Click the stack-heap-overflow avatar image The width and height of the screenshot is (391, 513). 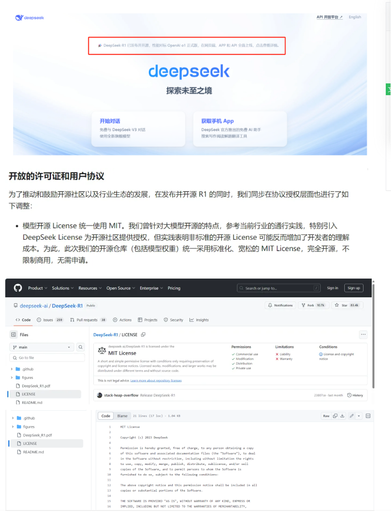[99, 395]
